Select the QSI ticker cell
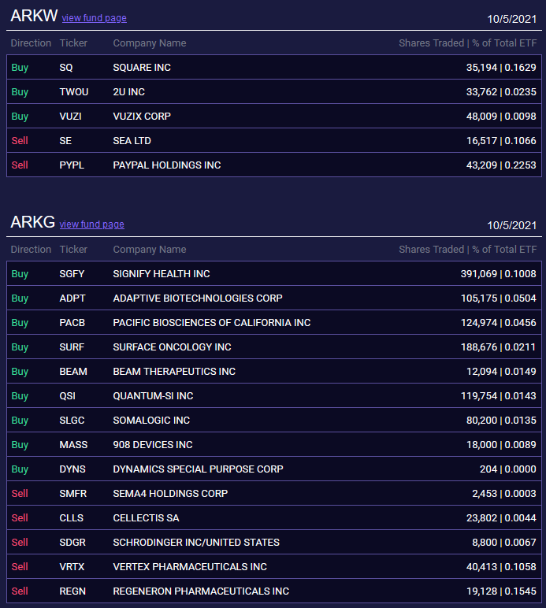This screenshot has height=608, width=546. point(68,396)
